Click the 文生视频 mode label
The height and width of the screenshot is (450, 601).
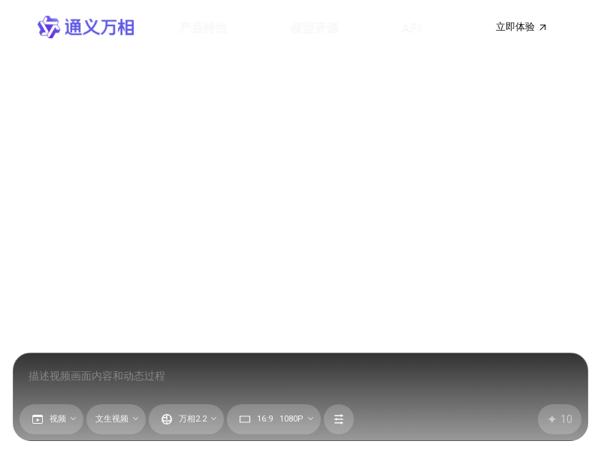[x=111, y=418]
